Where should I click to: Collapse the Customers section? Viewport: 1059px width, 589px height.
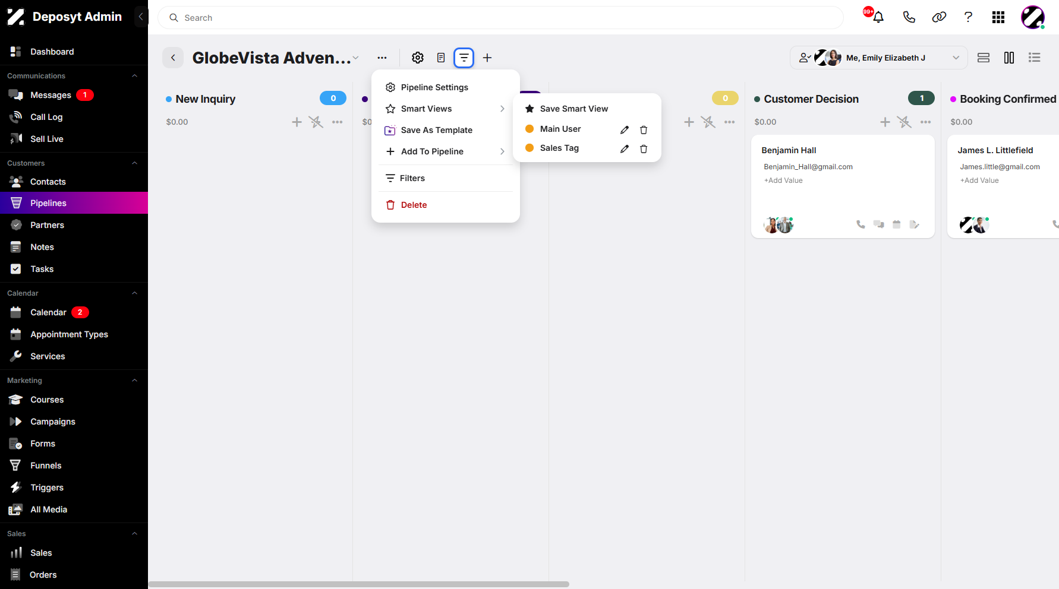point(134,163)
